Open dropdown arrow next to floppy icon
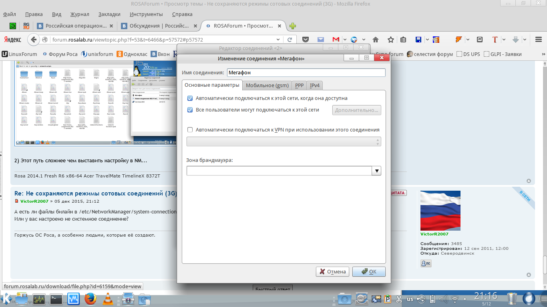The width and height of the screenshot is (547, 307). pos(427,40)
